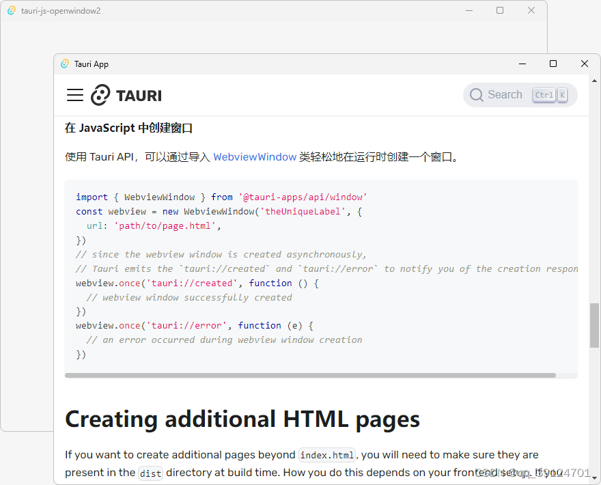Image resolution: width=601 pixels, height=485 pixels.
Task: Close the Tauri App window
Action: (585, 64)
